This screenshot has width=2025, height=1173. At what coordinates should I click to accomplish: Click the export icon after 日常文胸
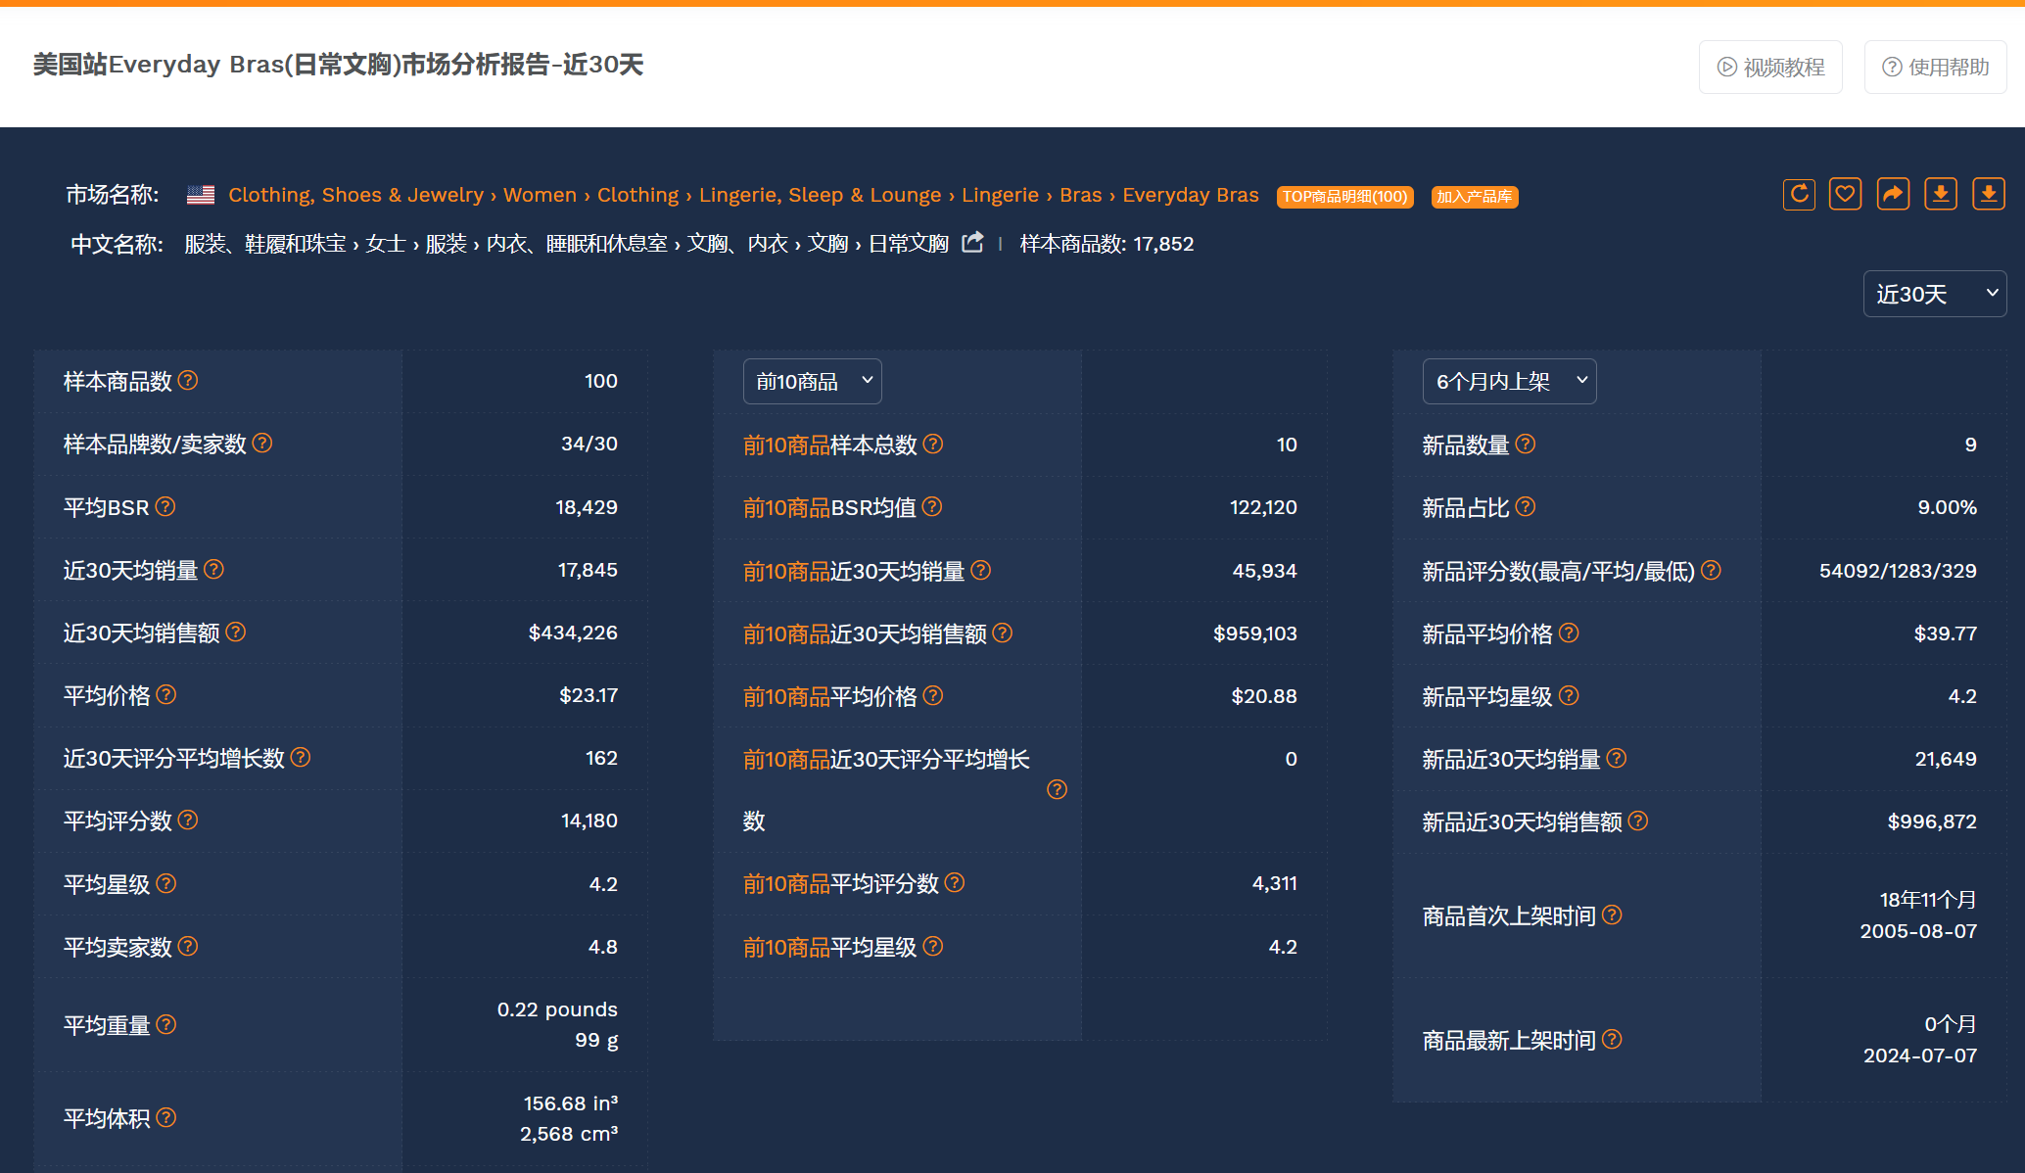pos(972,243)
